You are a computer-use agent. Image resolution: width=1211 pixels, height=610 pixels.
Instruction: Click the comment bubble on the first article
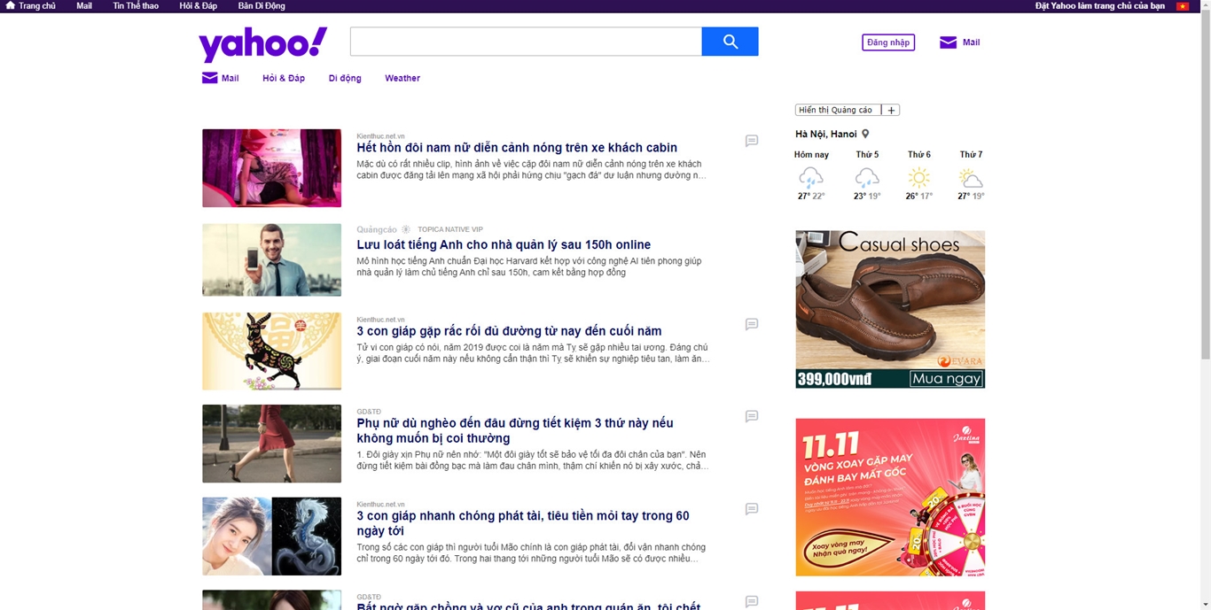[x=751, y=141]
